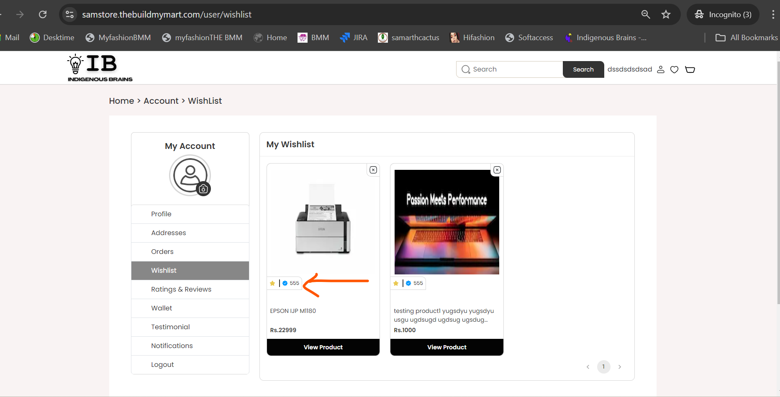The height and width of the screenshot is (397, 780).
Task: Open the Hifashion bookmark
Action: pyautogui.click(x=472, y=38)
